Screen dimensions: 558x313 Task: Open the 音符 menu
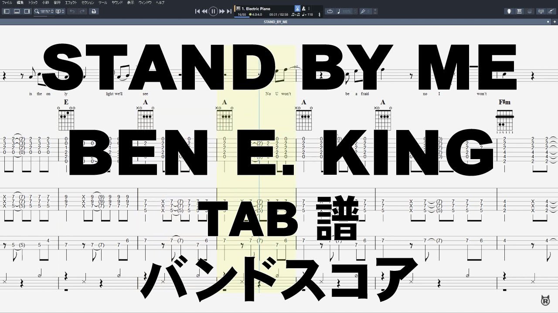point(57,3)
